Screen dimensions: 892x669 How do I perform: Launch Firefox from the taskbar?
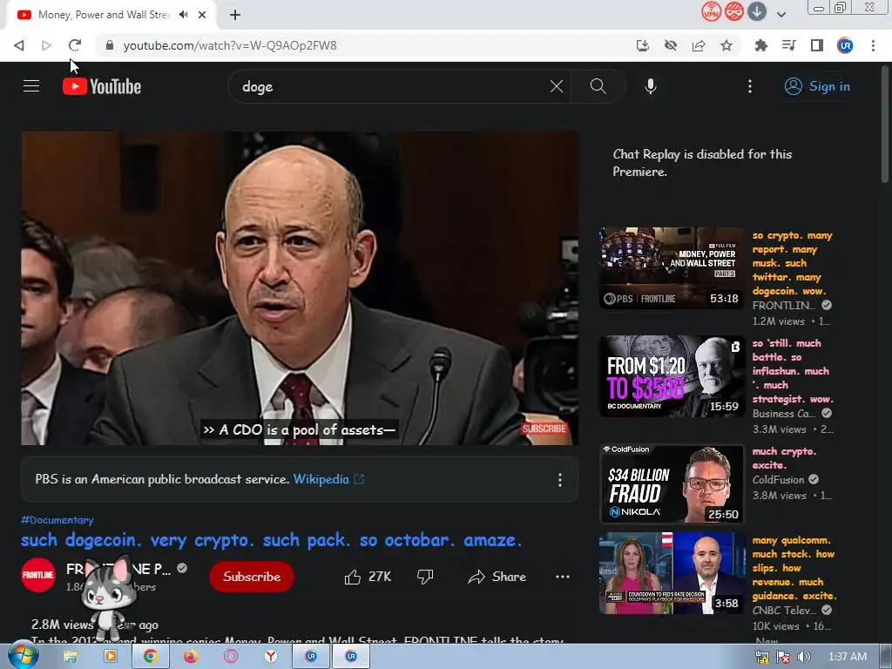pyautogui.click(x=191, y=657)
